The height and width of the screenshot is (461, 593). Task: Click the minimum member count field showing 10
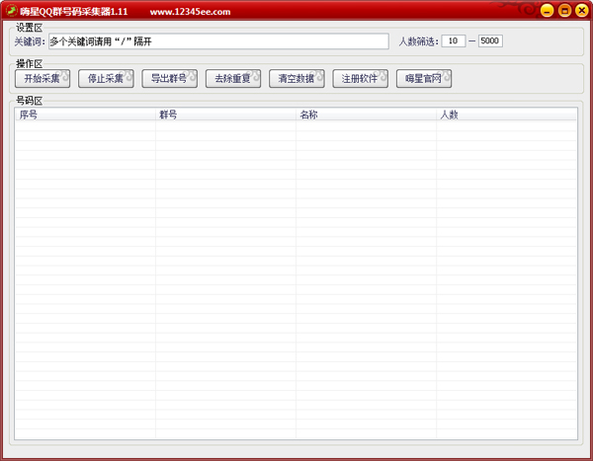tap(453, 41)
